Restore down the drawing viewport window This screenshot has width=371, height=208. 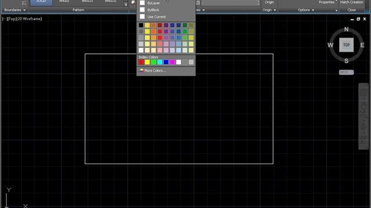pyautogui.click(x=358, y=19)
